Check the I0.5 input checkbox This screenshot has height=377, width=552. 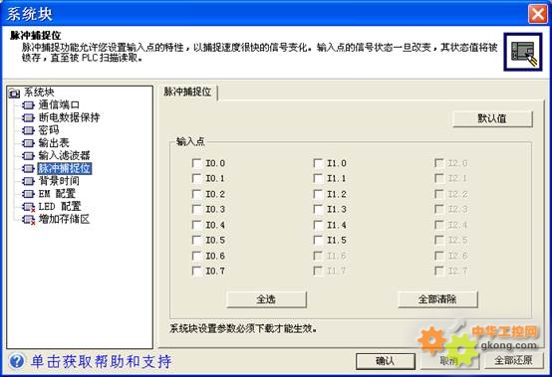[196, 241]
